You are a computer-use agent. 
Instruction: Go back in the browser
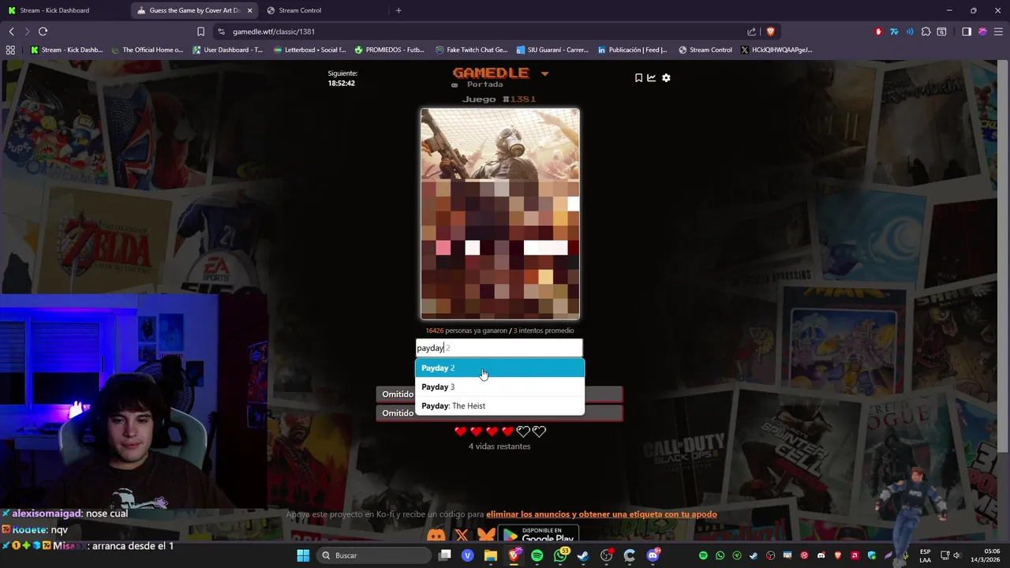pos(11,32)
